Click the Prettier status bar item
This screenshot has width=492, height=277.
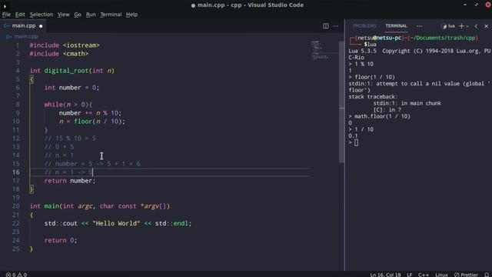pos(466,275)
